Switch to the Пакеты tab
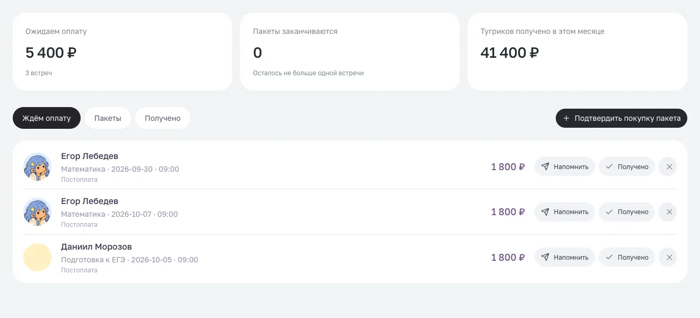Image resolution: width=700 pixels, height=318 pixels. 108,118
